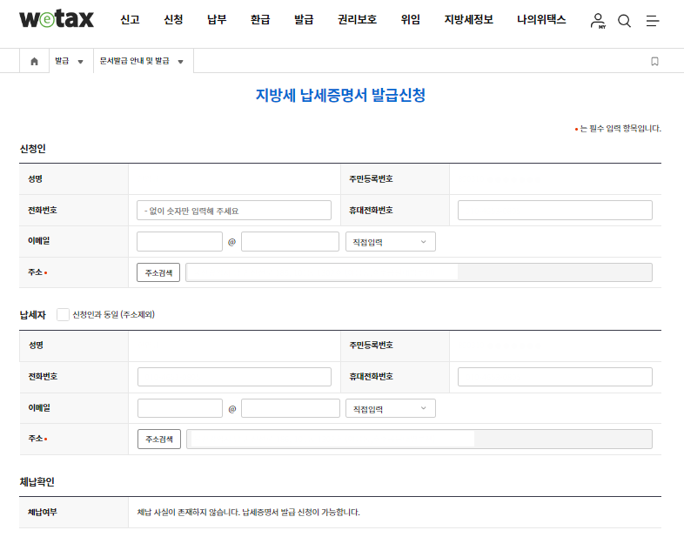Click the 납세자 section heading
The image size is (684, 537).
pos(33,315)
